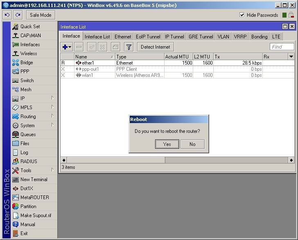Open New Terminal from the sidebar
Image resolution: width=298 pixels, height=240 pixels.
coord(34,179)
